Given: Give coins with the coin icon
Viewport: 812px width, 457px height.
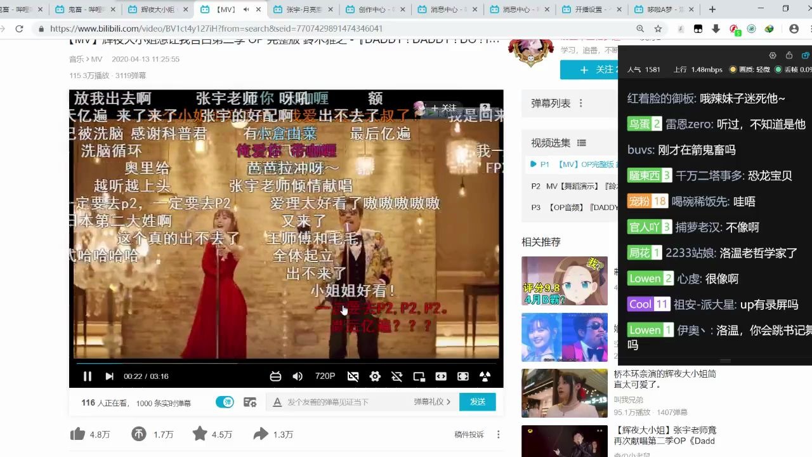Looking at the screenshot, I should pyautogui.click(x=139, y=434).
